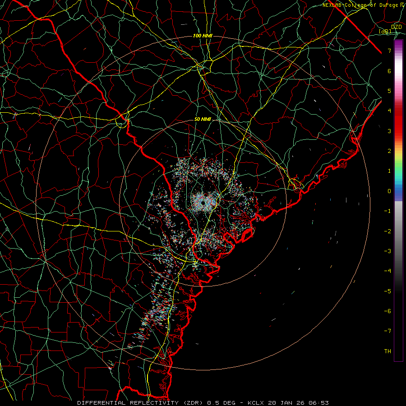
Task: Click the "-7" value on the color scale
Action: (x=388, y=331)
